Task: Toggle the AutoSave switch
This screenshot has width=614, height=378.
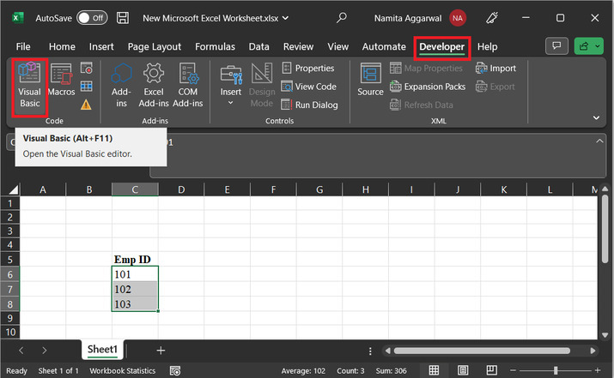Action: [x=92, y=17]
